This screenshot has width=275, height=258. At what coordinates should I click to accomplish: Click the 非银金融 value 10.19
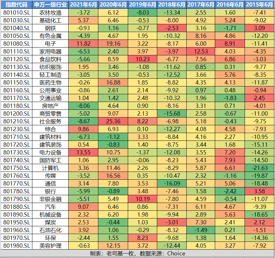(x=143, y=199)
